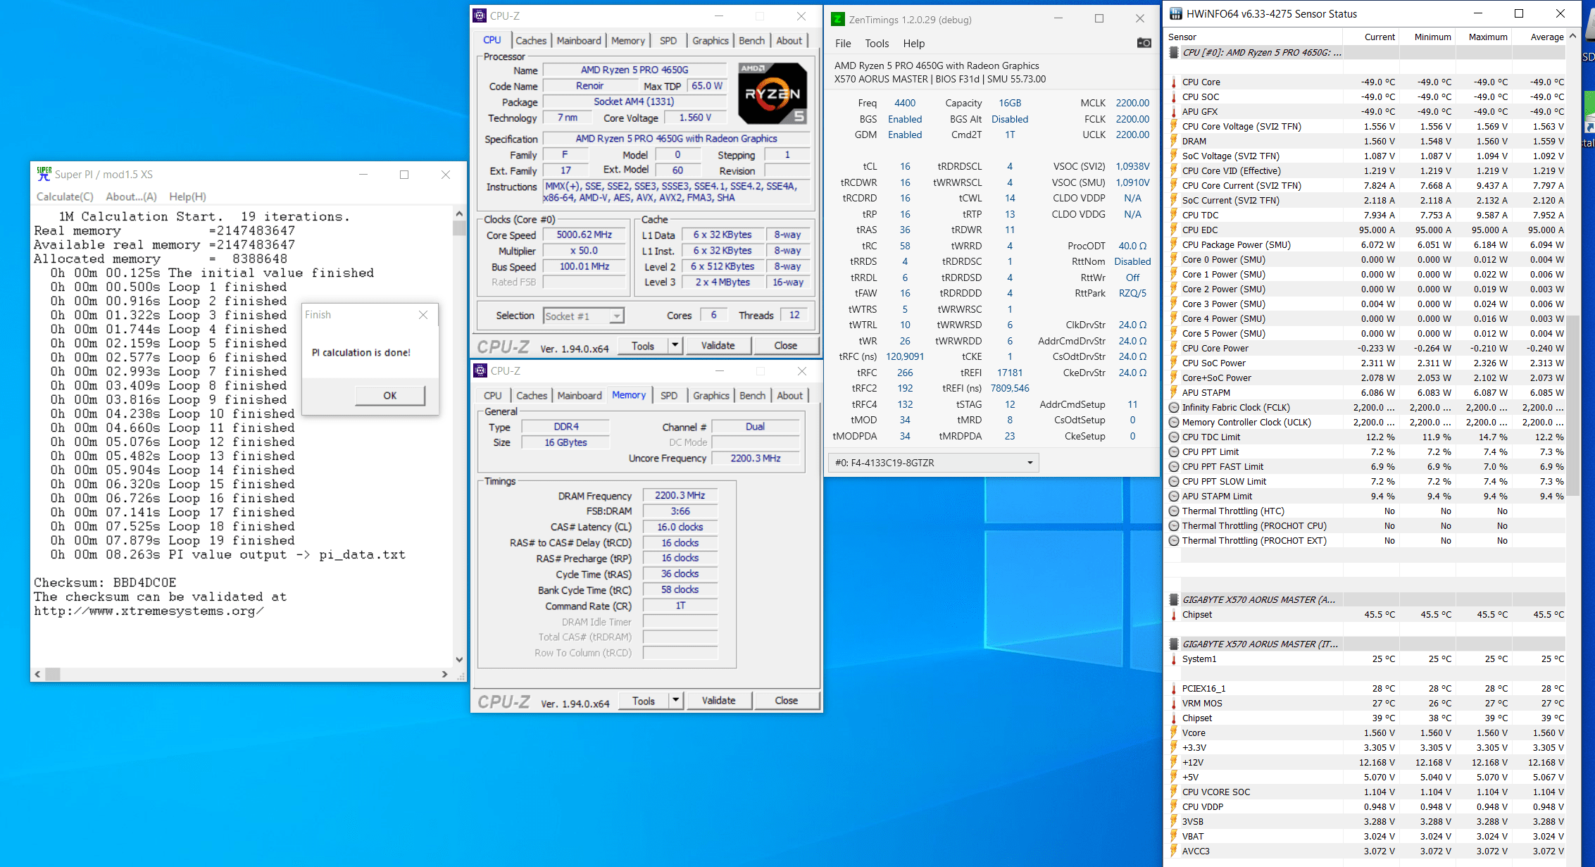Click OK in the Finish dialog
1595x867 pixels.
(390, 396)
